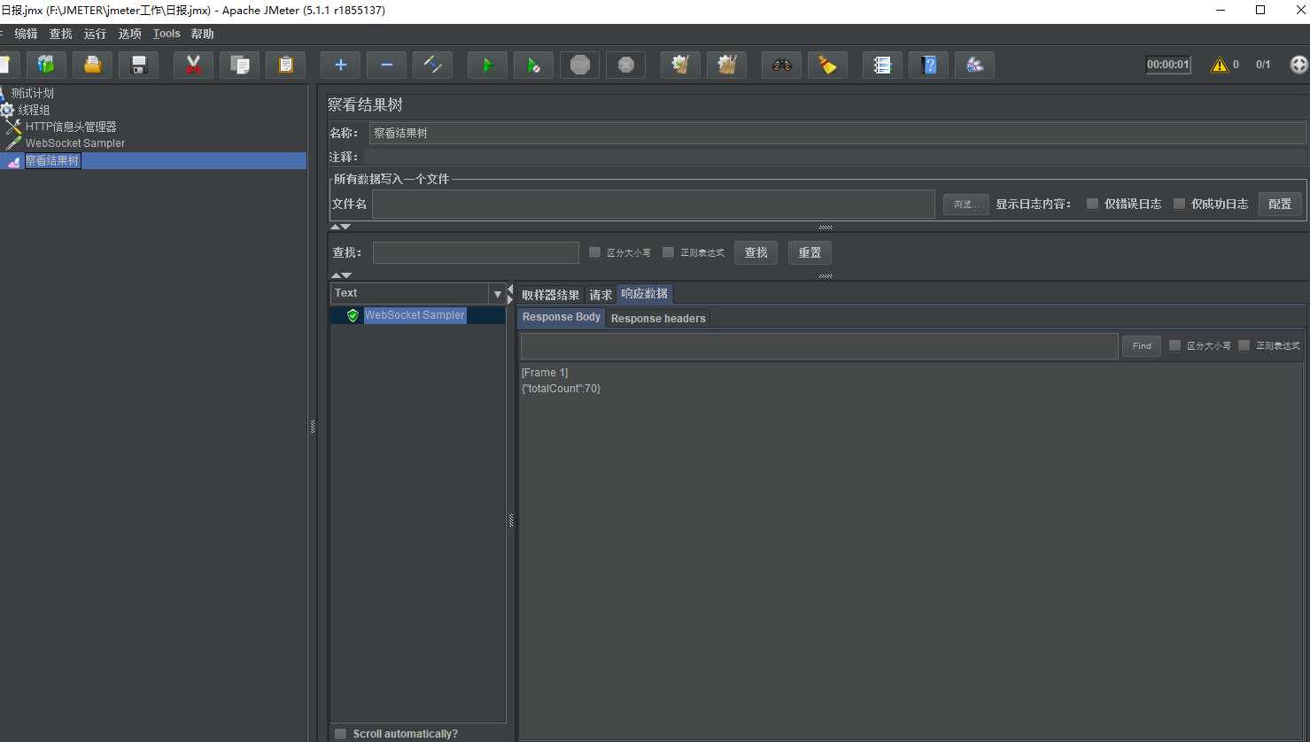This screenshot has height=742, width=1310.
Task: Click the Cut scissors icon
Action: pyautogui.click(x=193, y=65)
